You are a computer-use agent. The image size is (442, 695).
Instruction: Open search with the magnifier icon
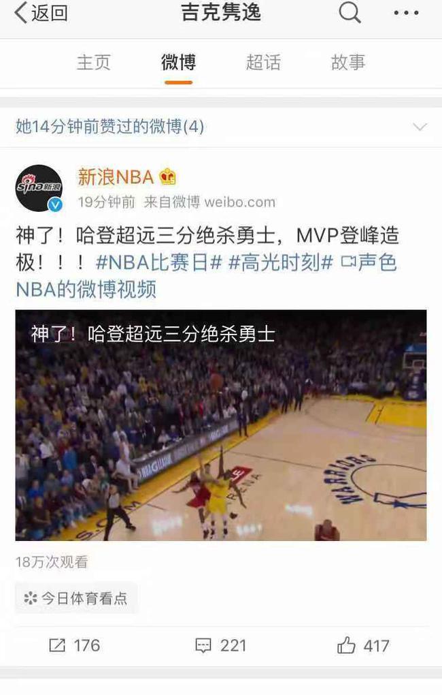tap(350, 12)
